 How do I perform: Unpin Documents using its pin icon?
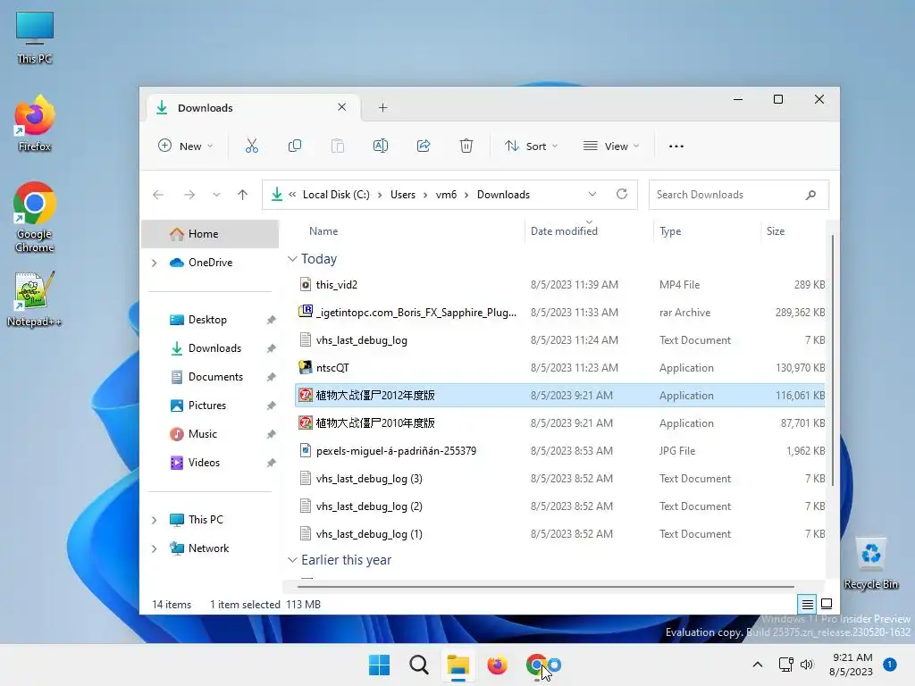click(x=272, y=377)
